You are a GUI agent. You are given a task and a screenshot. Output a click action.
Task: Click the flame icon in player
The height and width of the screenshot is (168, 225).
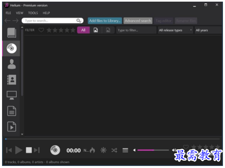point(92,150)
